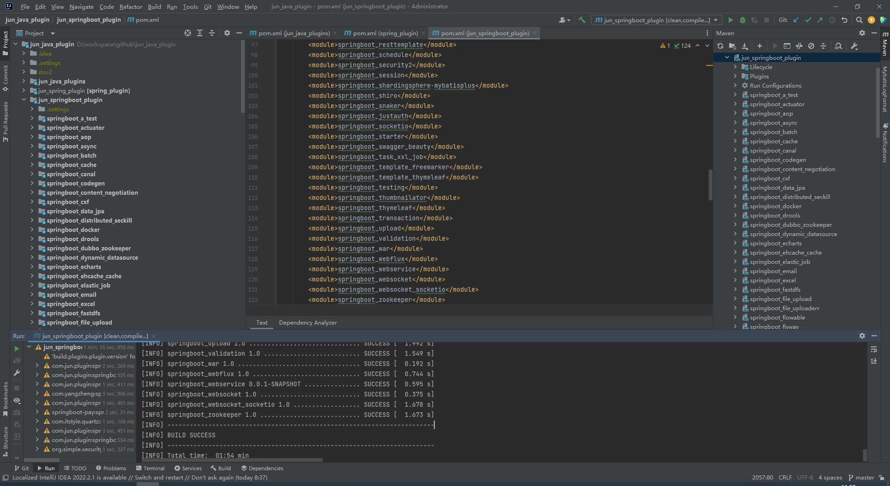Click the Rollback undo icon in toolbar

(x=845, y=20)
